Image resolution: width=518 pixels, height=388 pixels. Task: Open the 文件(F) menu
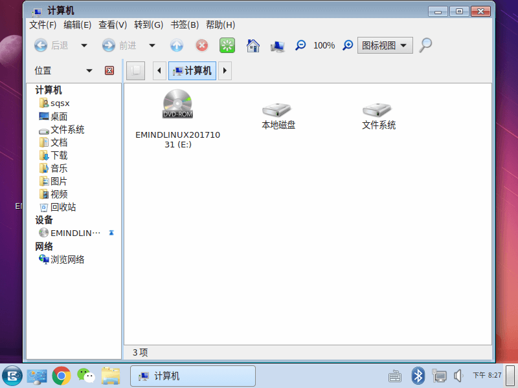point(43,25)
